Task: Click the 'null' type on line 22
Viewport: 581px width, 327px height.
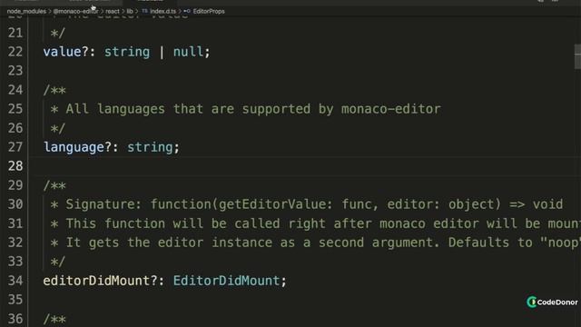Action: [188, 52]
